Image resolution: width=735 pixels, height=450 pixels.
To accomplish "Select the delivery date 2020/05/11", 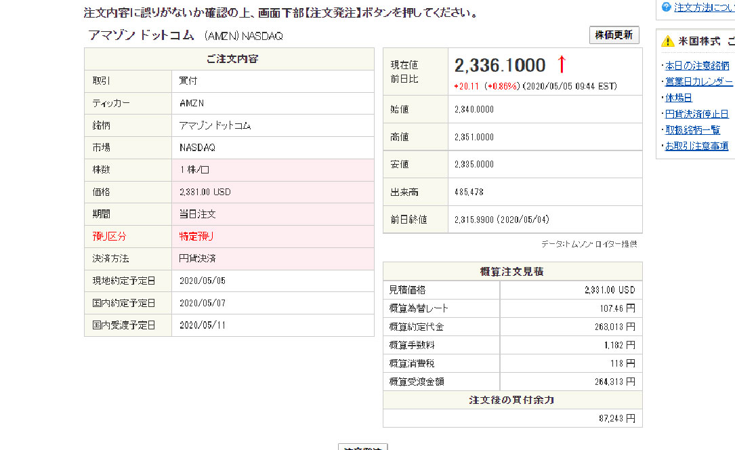I will [x=203, y=325].
